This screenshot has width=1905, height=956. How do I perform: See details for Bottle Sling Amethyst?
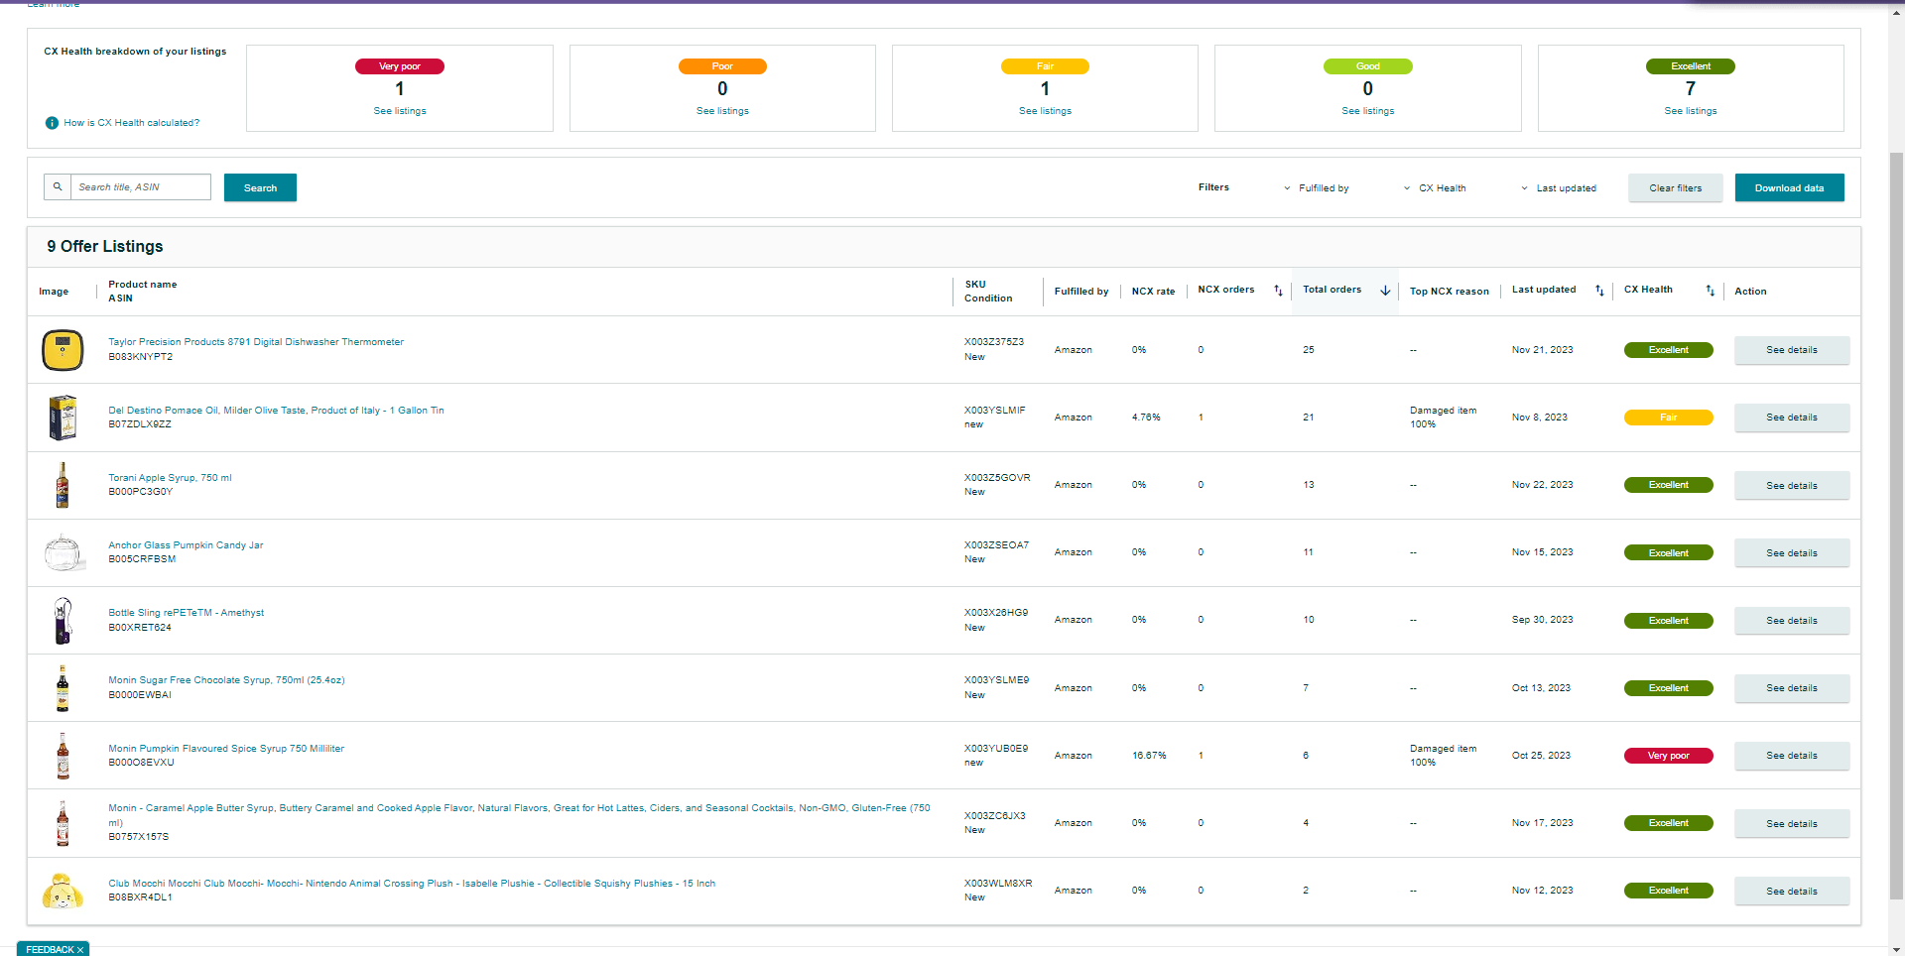point(1791,621)
